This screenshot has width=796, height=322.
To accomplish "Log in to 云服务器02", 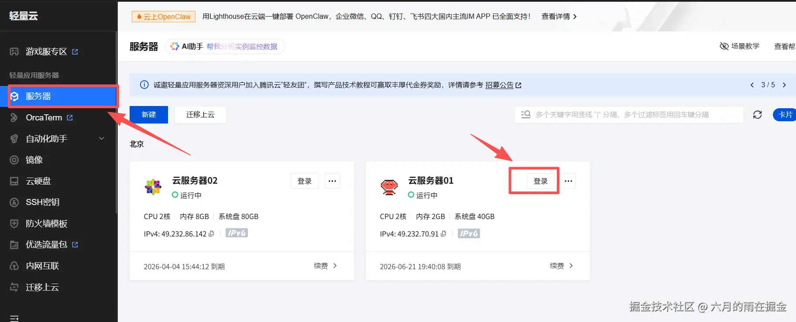I will coord(305,181).
